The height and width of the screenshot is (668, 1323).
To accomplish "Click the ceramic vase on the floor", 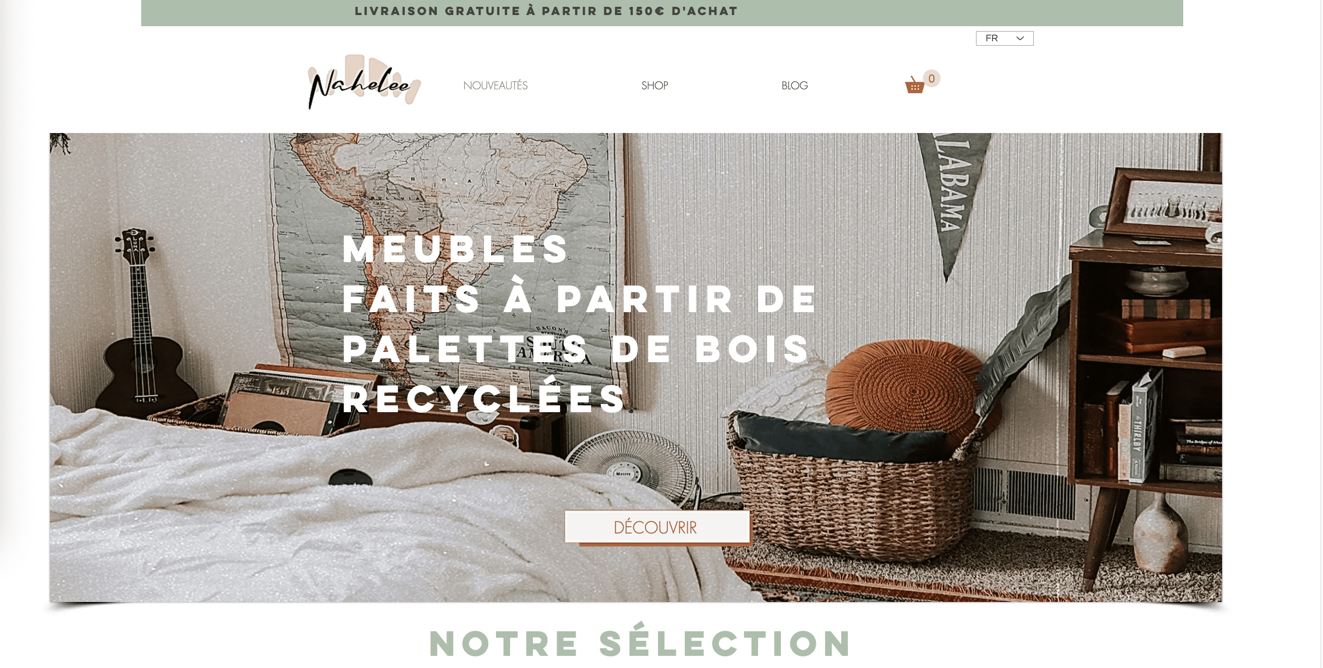I will pos(1162,534).
